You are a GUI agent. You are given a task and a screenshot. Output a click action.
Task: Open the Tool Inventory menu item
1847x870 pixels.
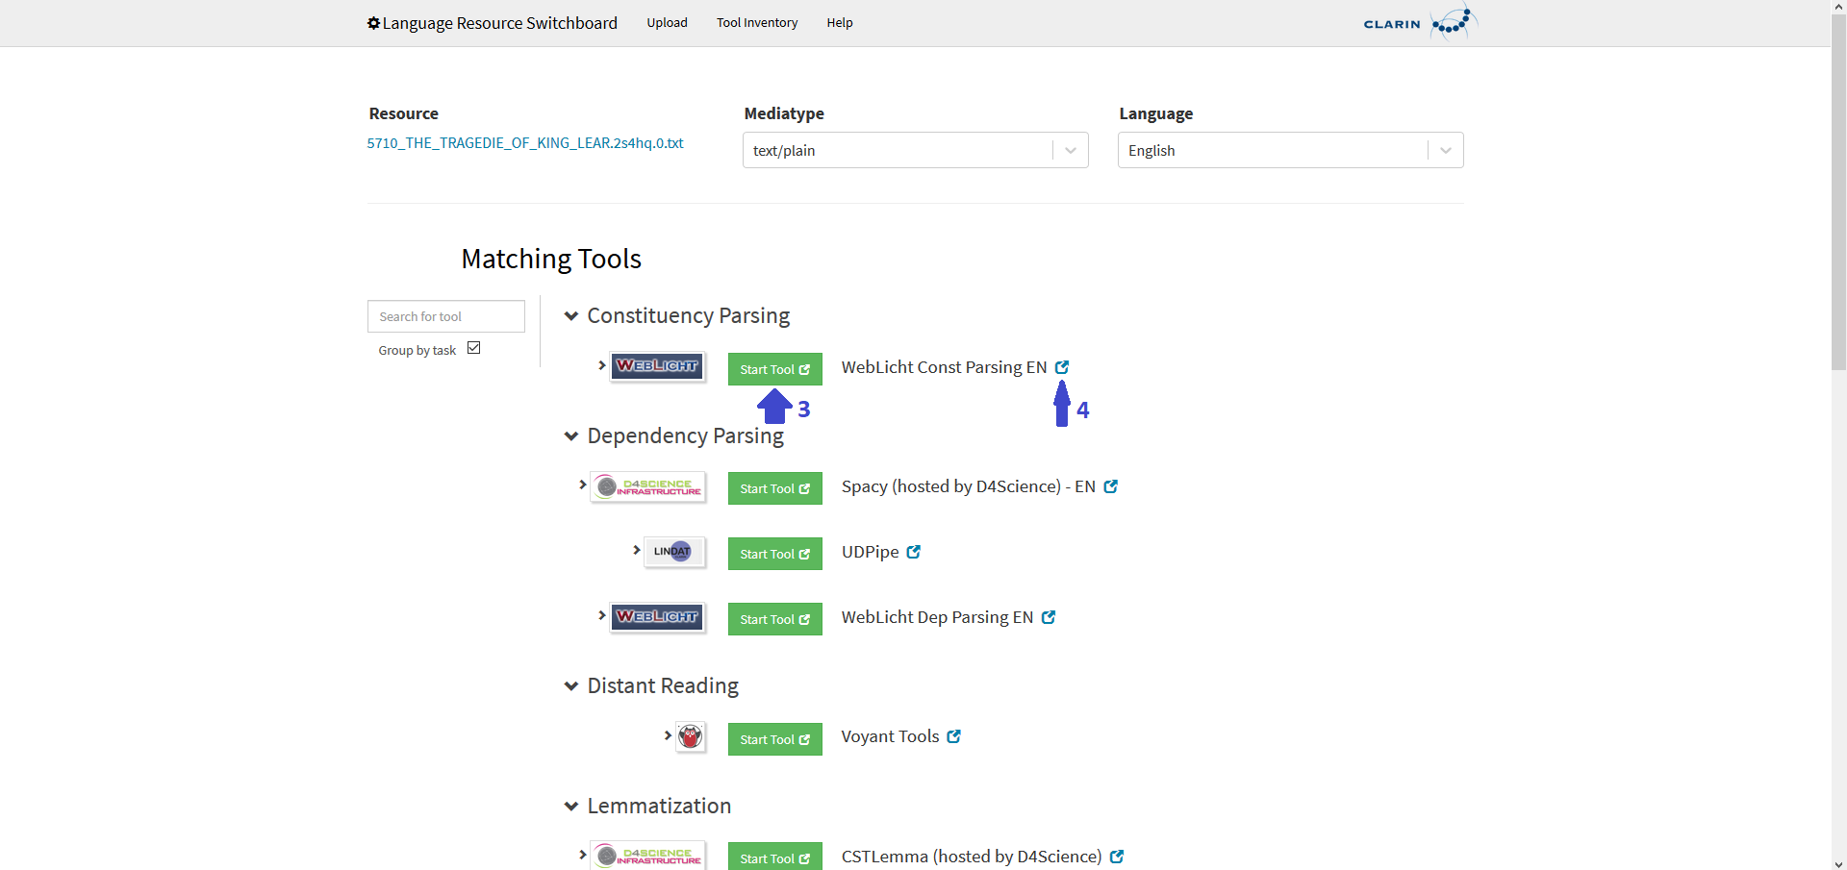click(x=756, y=22)
